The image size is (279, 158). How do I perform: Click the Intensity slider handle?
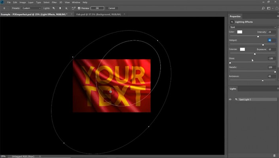point(258,36)
